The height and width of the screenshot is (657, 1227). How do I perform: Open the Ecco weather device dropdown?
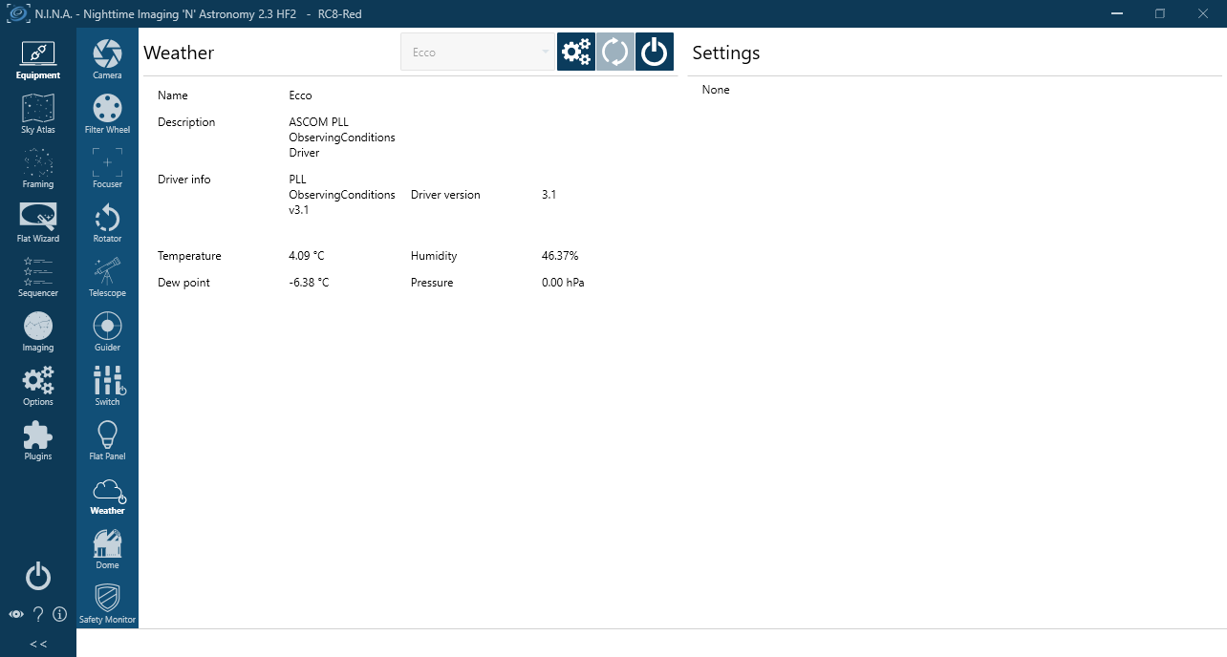tap(478, 53)
